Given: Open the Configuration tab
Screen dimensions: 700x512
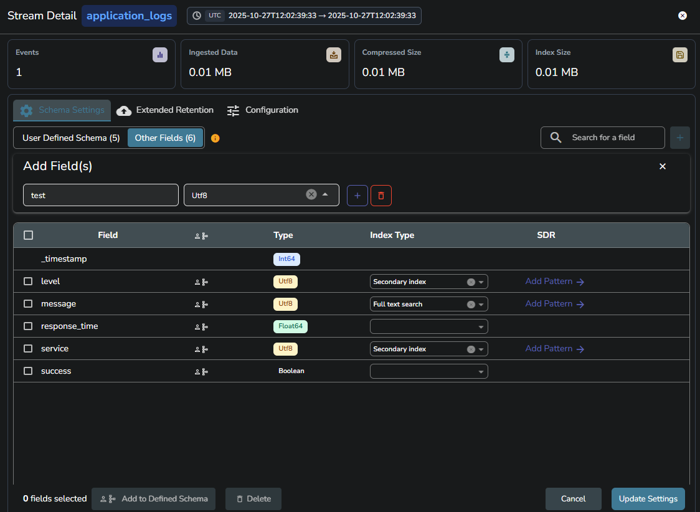Looking at the screenshot, I should tap(262, 110).
